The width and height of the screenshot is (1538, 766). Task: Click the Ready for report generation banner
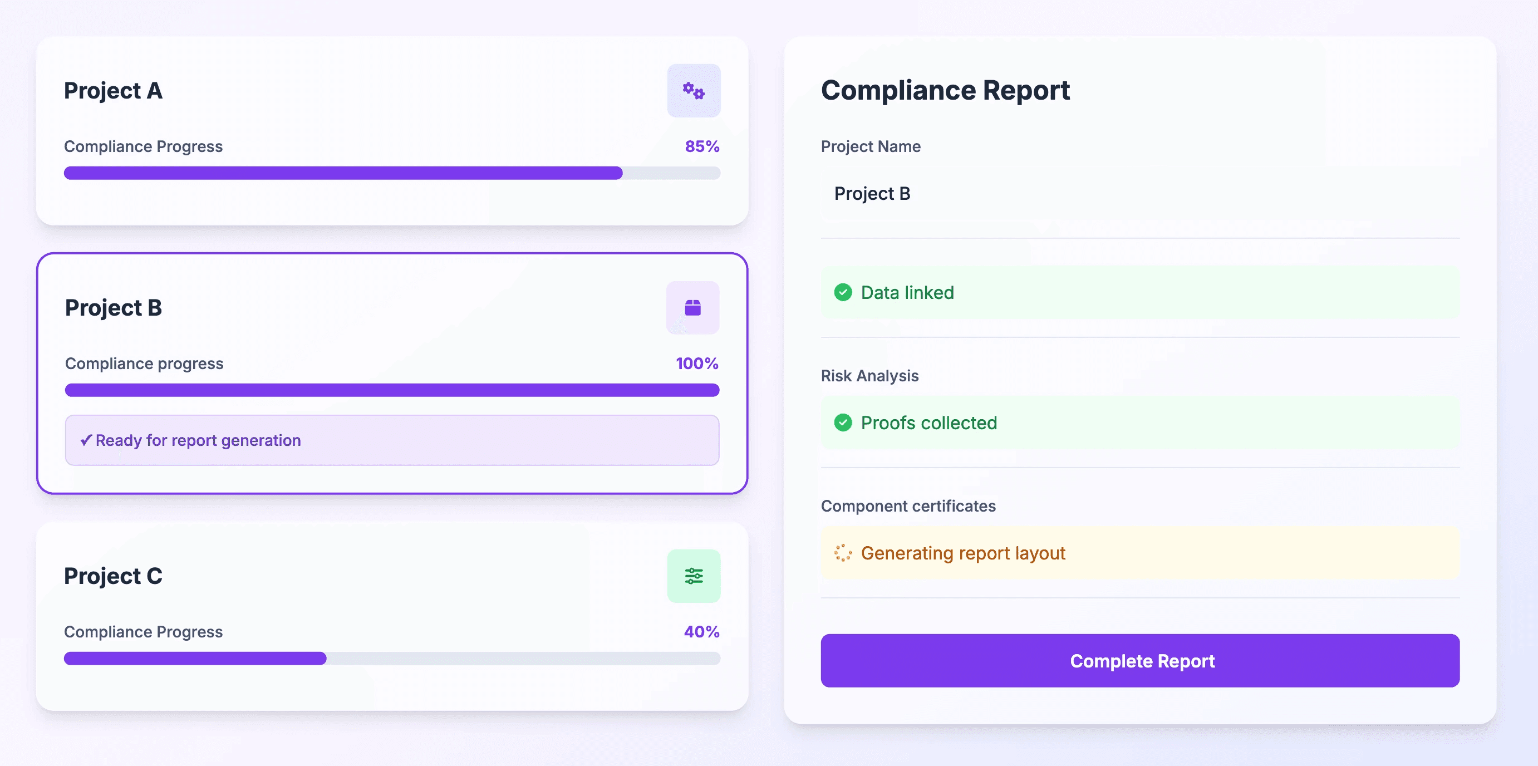392,440
